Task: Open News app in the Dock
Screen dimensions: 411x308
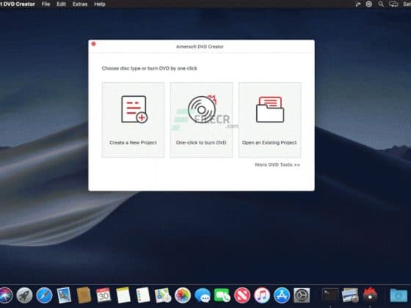Action: point(242,295)
